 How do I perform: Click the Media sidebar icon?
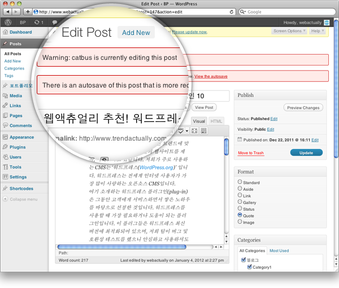[x=5, y=95]
